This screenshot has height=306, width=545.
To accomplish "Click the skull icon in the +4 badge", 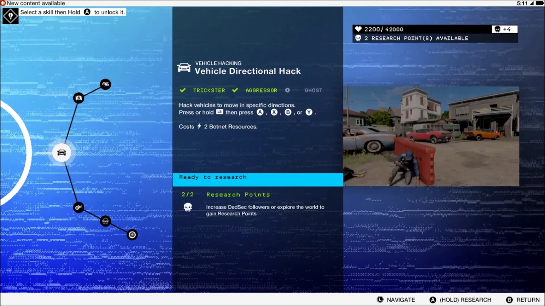I will [x=497, y=29].
